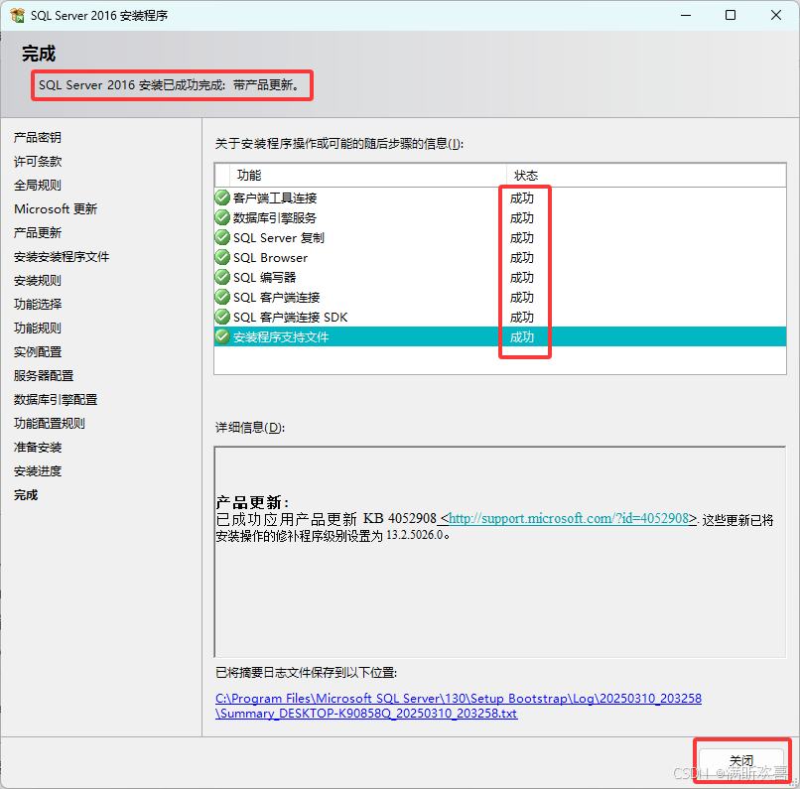
Task: Click 成功 status of SQL Browser
Action: click(522, 258)
